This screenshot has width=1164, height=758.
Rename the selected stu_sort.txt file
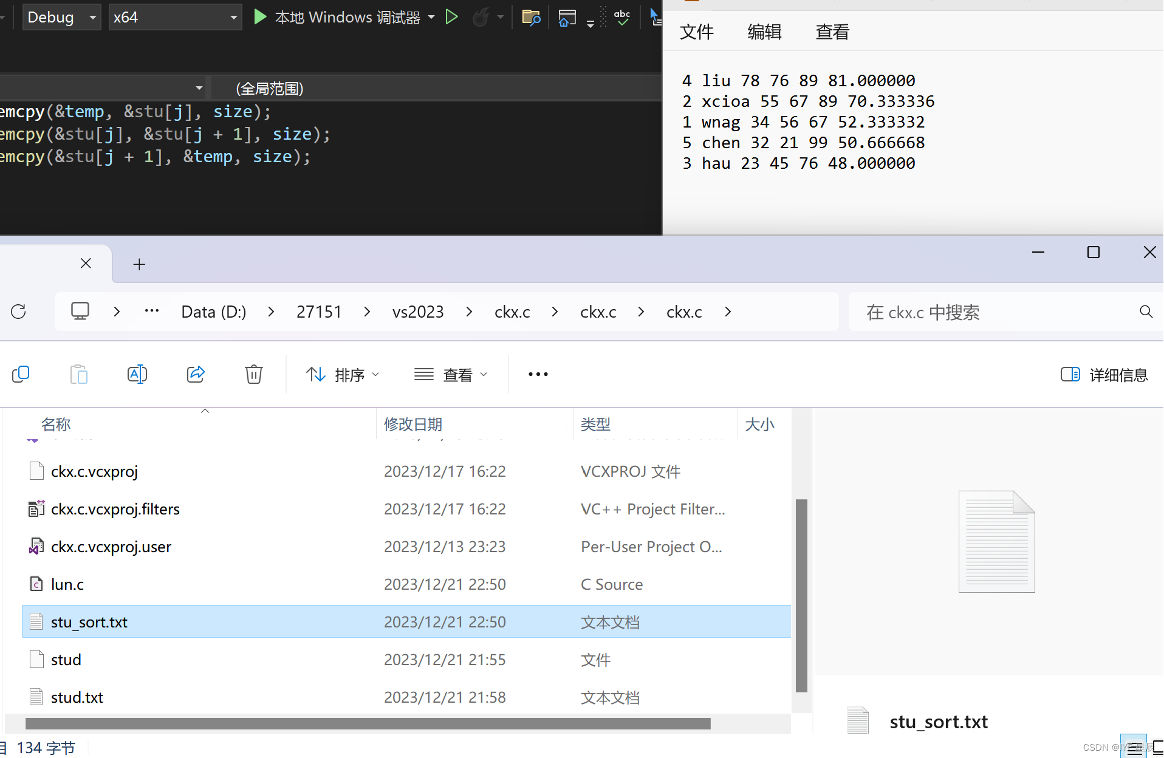(137, 374)
